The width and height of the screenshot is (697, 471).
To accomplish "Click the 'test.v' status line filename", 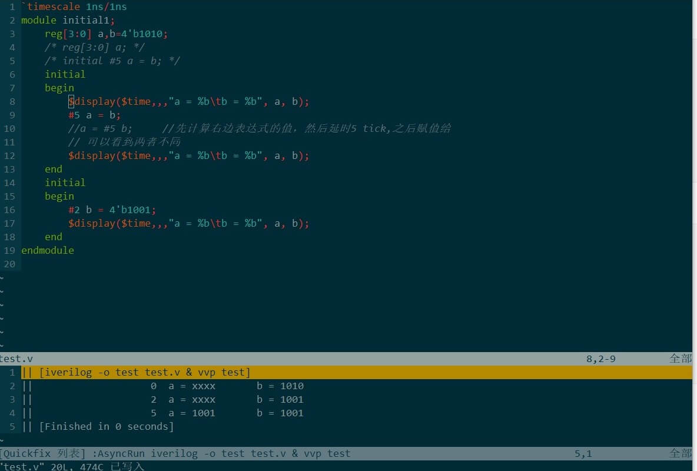I will point(16,359).
